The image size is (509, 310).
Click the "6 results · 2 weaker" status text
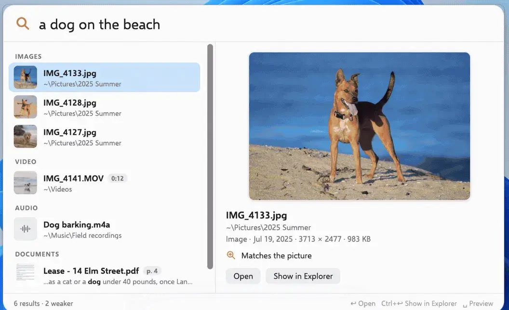click(43, 304)
